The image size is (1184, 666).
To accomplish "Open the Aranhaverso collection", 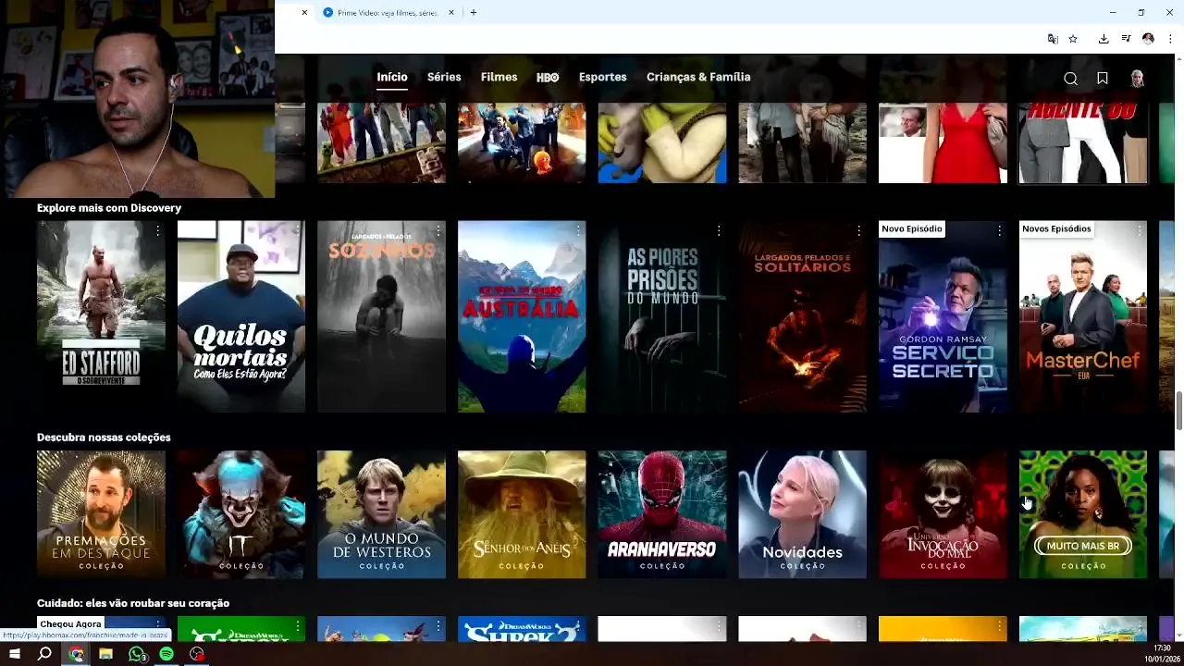I will tap(662, 514).
